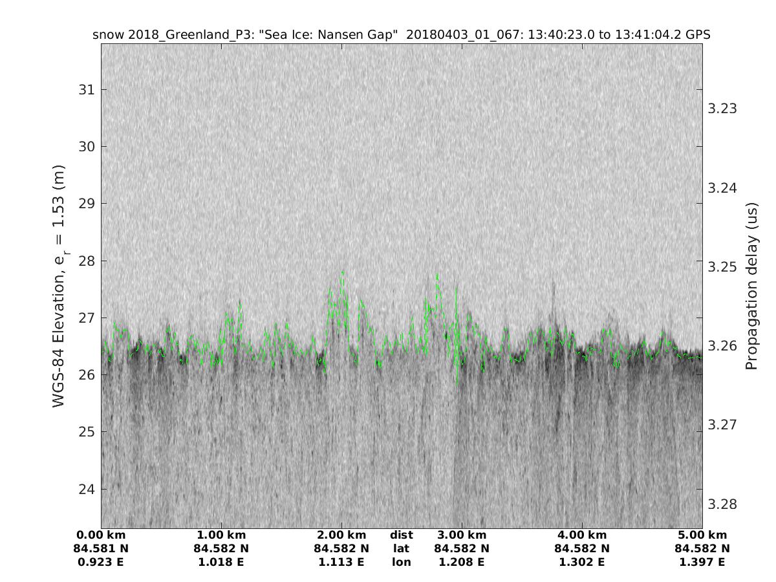Click the 1.00 km distance label

(221, 535)
